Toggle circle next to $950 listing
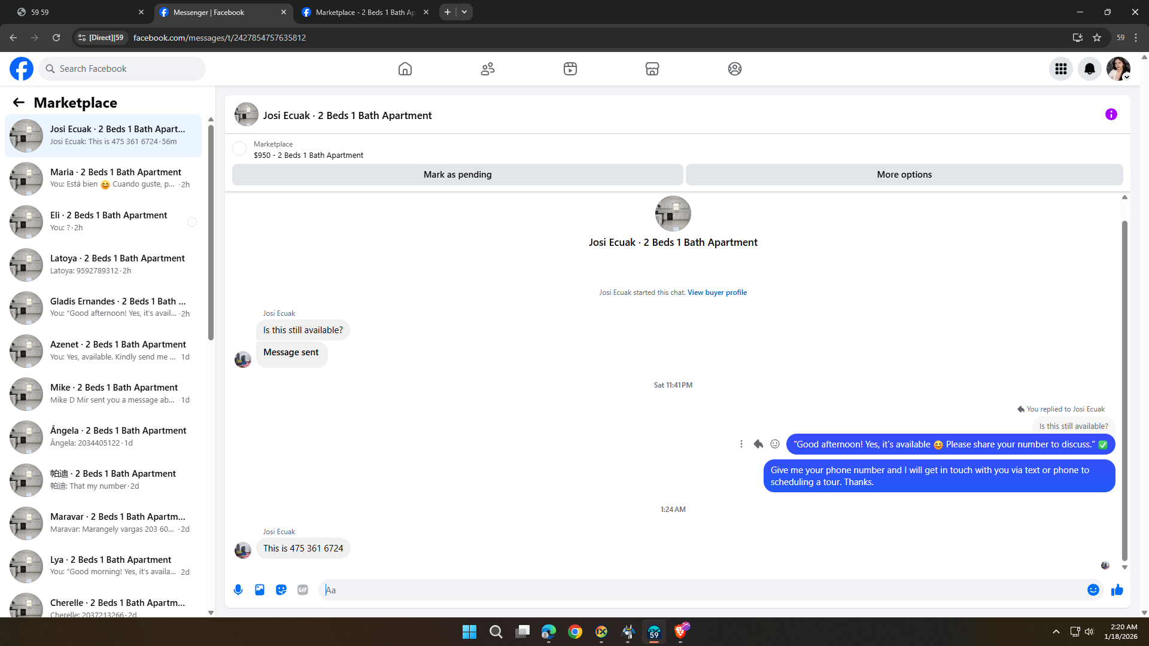 [239, 148]
